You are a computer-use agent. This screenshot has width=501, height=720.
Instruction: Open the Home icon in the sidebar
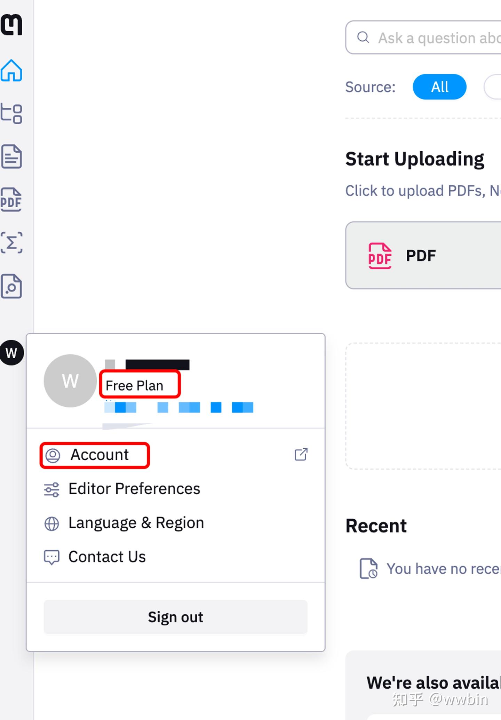coord(11,71)
